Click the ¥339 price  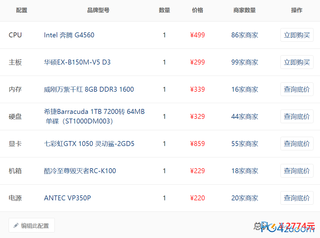tap(197, 89)
